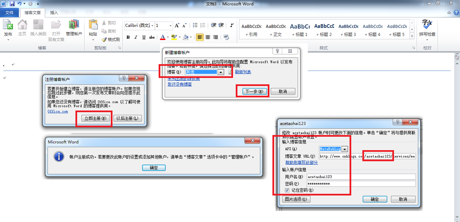Screen dimensions: 460x222
Task: Toggle bold formatting
Action: pos(128,37)
